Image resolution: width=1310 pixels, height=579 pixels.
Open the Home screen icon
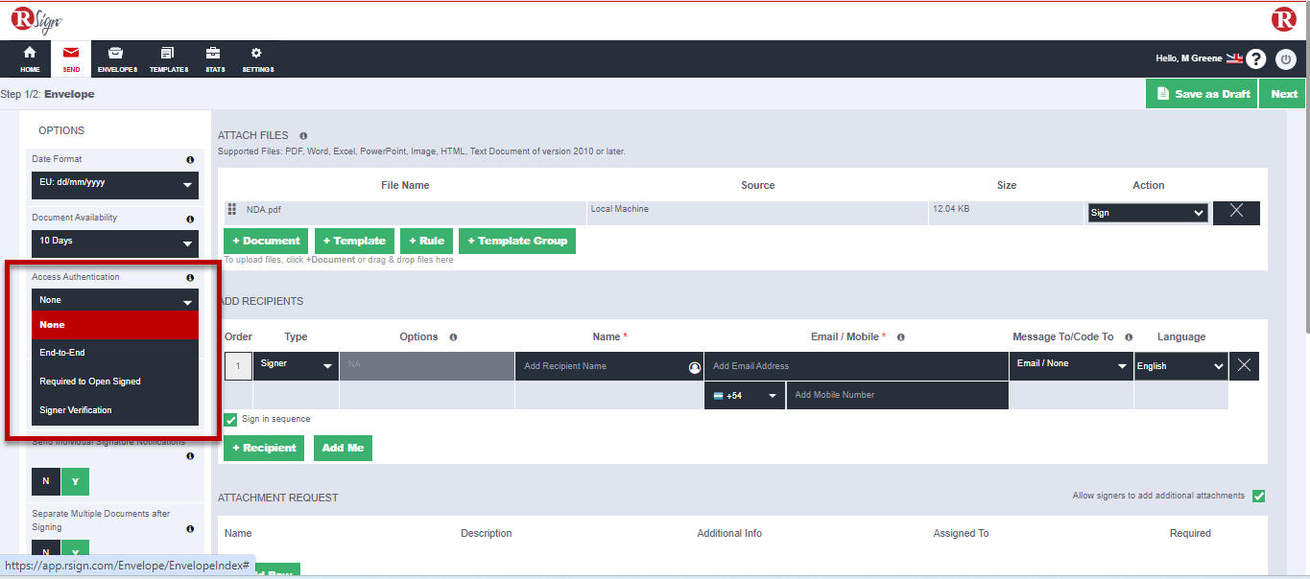pyautogui.click(x=27, y=58)
